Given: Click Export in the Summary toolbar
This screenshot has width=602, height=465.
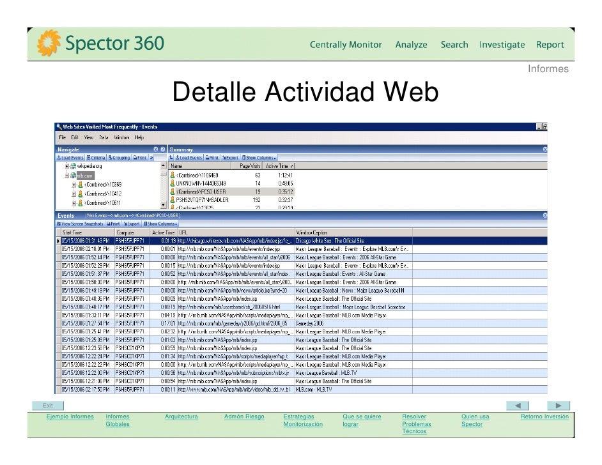Looking at the screenshot, I should coord(230,158).
